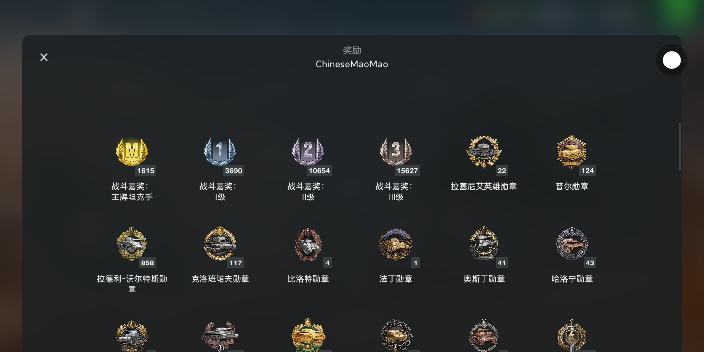Click the gold Ace Tanker M badge
The width and height of the screenshot is (704, 352).
click(132, 152)
